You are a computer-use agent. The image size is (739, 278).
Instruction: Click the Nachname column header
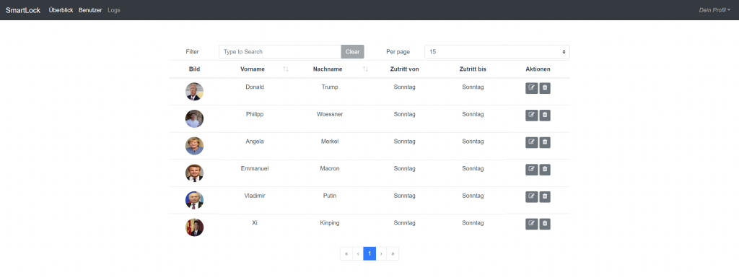pos(328,69)
